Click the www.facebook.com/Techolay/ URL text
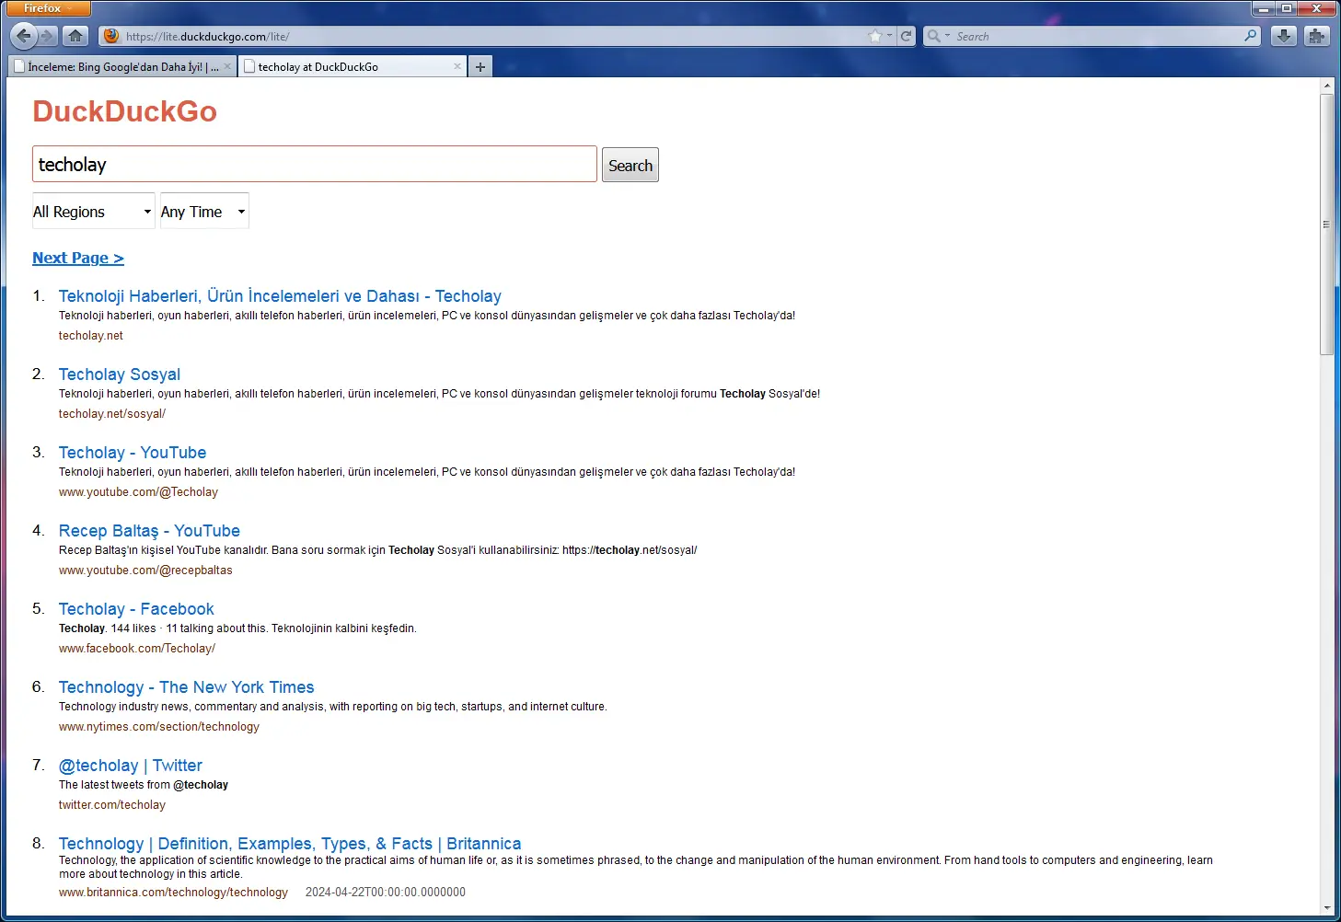This screenshot has height=922, width=1341. point(137,649)
